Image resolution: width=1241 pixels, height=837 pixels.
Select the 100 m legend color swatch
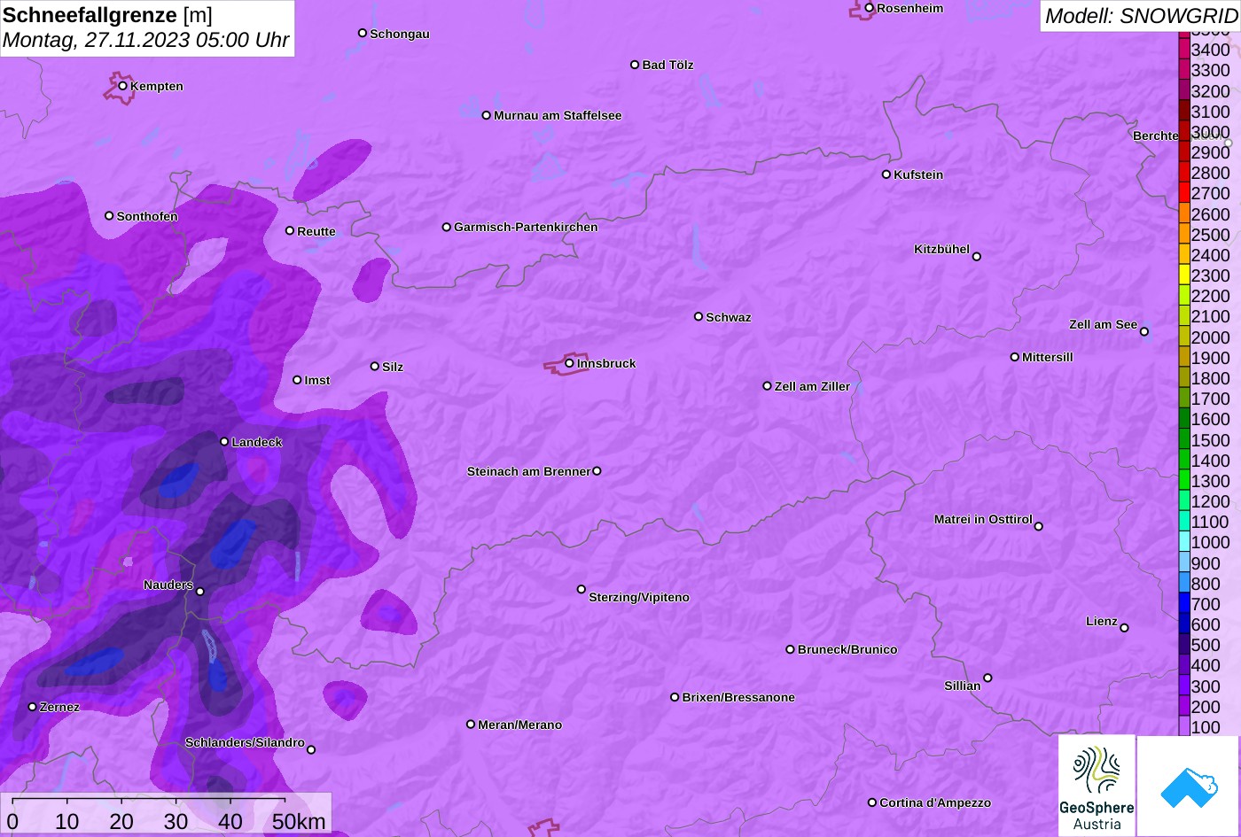pos(1184,726)
